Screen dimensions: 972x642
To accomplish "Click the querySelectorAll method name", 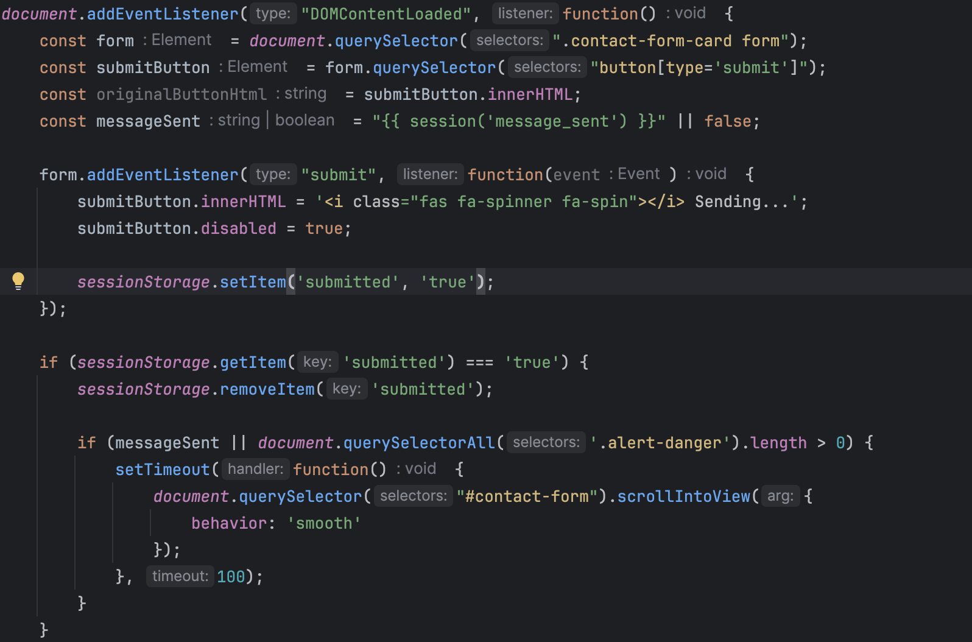I will (x=420, y=443).
